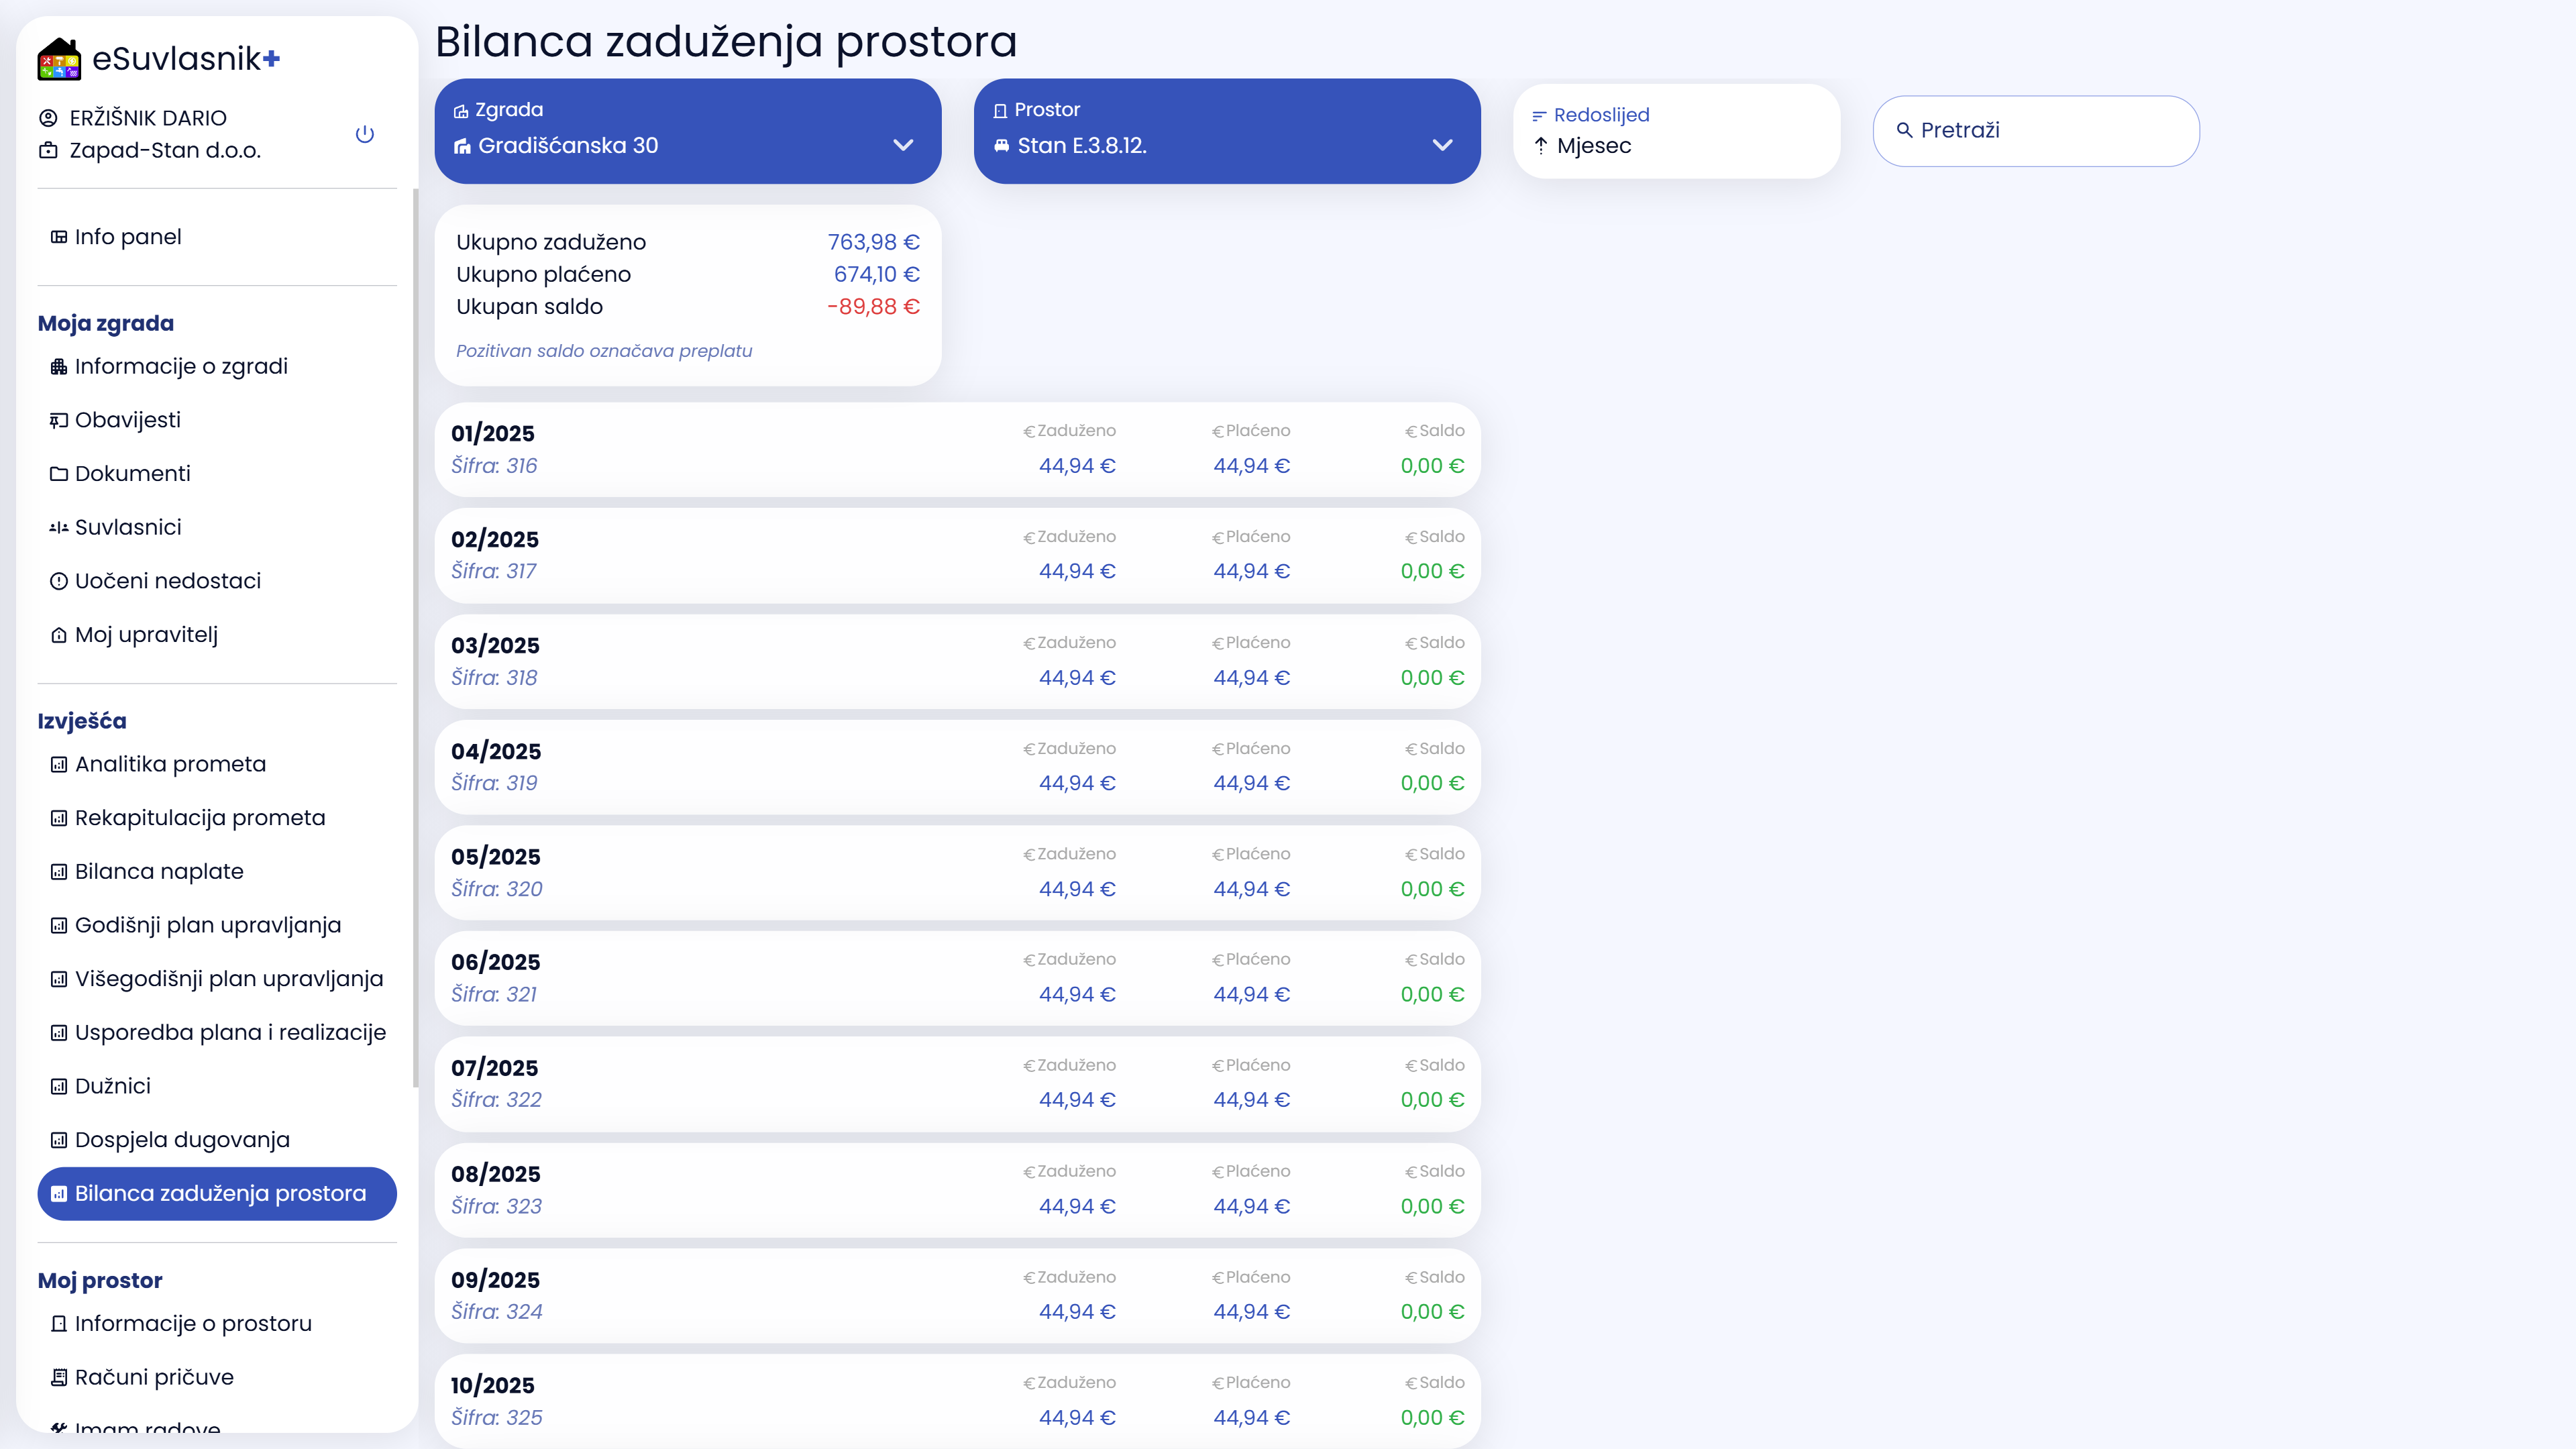Image resolution: width=2576 pixels, height=1449 pixels.
Task: Click the power logout icon
Action: [x=365, y=134]
